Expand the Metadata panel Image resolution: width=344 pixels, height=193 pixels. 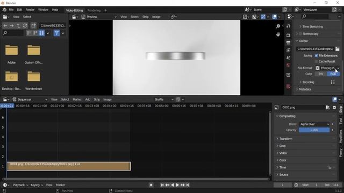305,90
